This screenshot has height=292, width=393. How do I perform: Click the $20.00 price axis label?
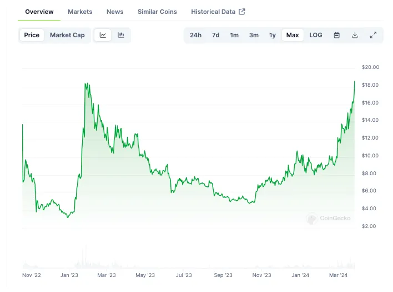coord(370,67)
